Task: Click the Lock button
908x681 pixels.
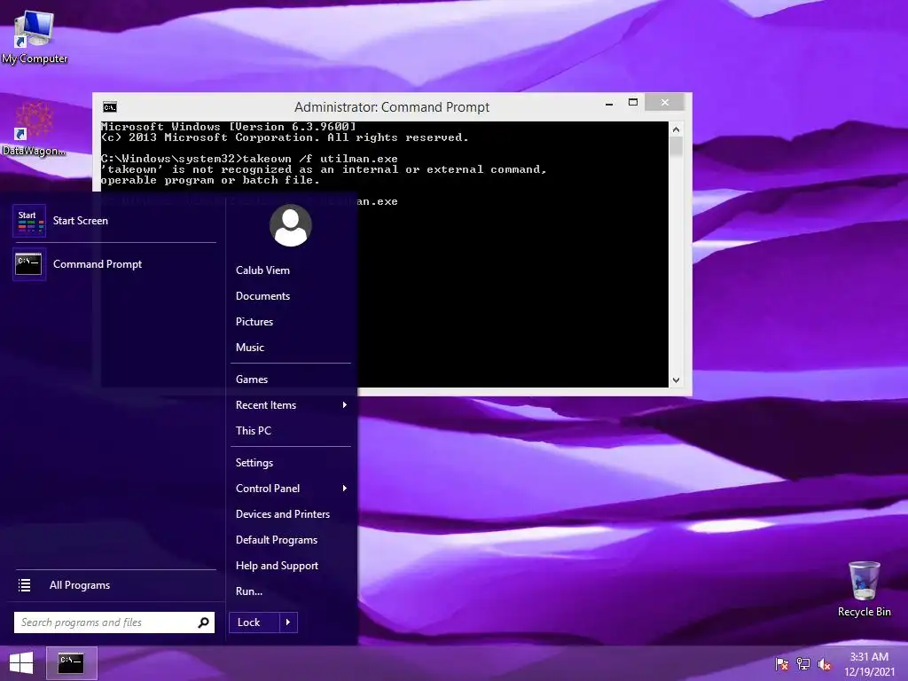Action: [254, 622]
